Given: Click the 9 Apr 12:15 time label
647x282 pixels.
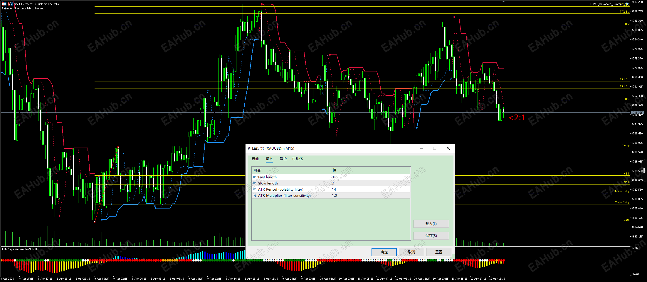Looking at the screenshot, I should pos(214,279).
